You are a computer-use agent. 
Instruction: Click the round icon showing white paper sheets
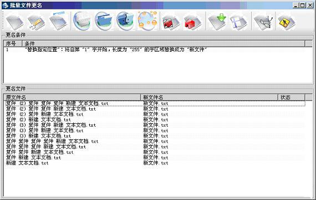pyautogui.click(x=81, y=22)
